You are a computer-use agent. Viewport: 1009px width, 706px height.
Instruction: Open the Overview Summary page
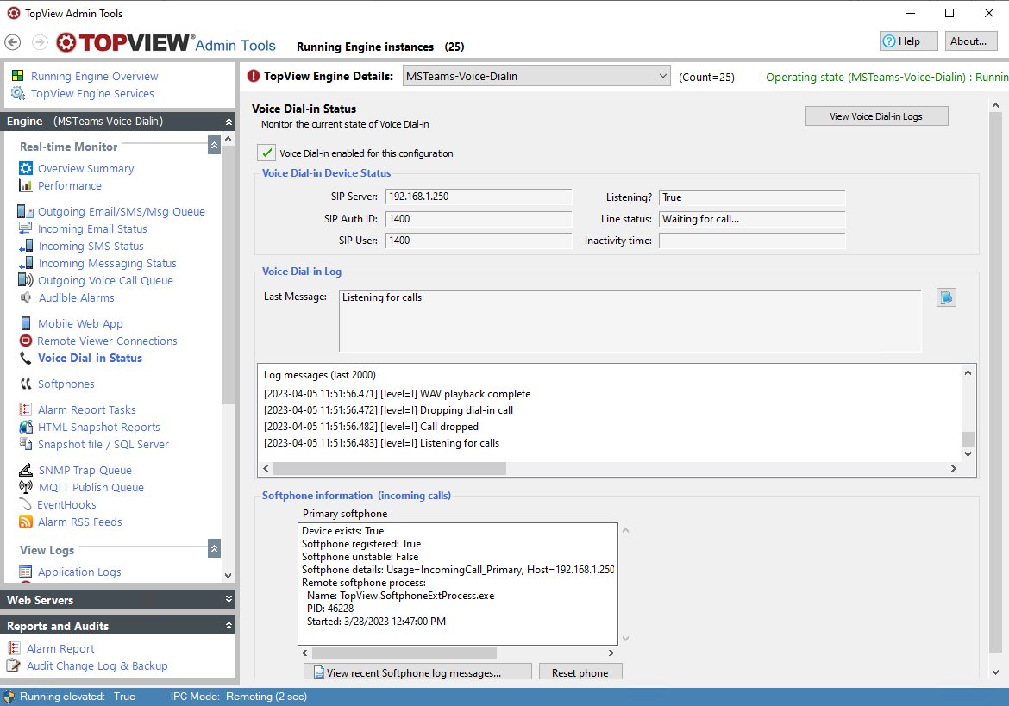(85, 168)
